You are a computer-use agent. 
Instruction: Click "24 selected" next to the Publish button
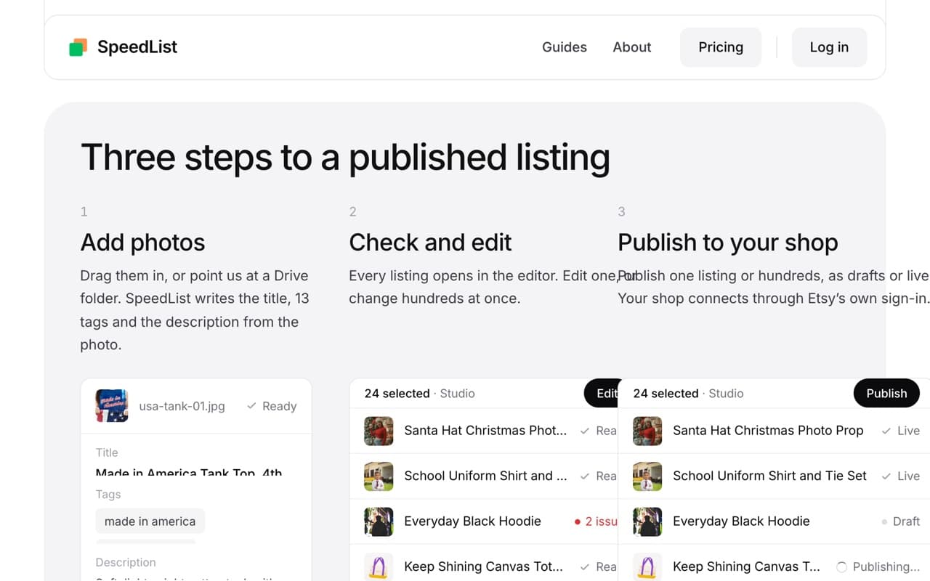(666, 393)
